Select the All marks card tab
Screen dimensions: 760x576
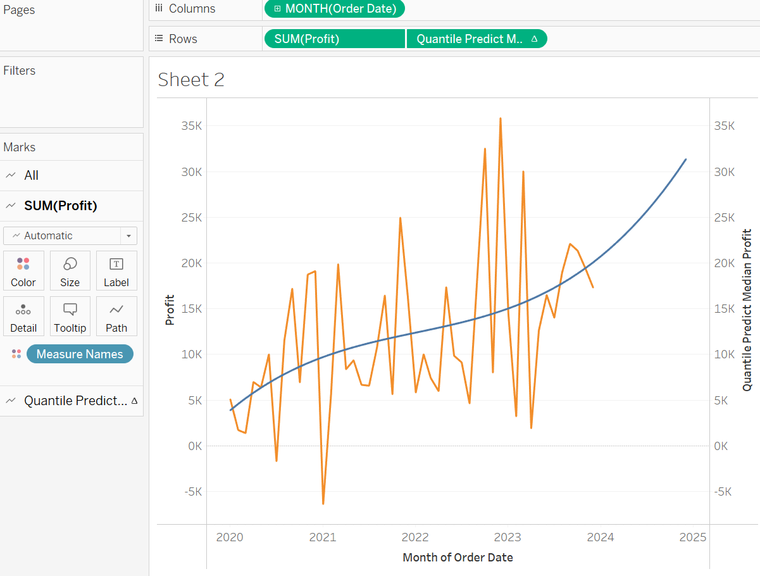(31, 175)
